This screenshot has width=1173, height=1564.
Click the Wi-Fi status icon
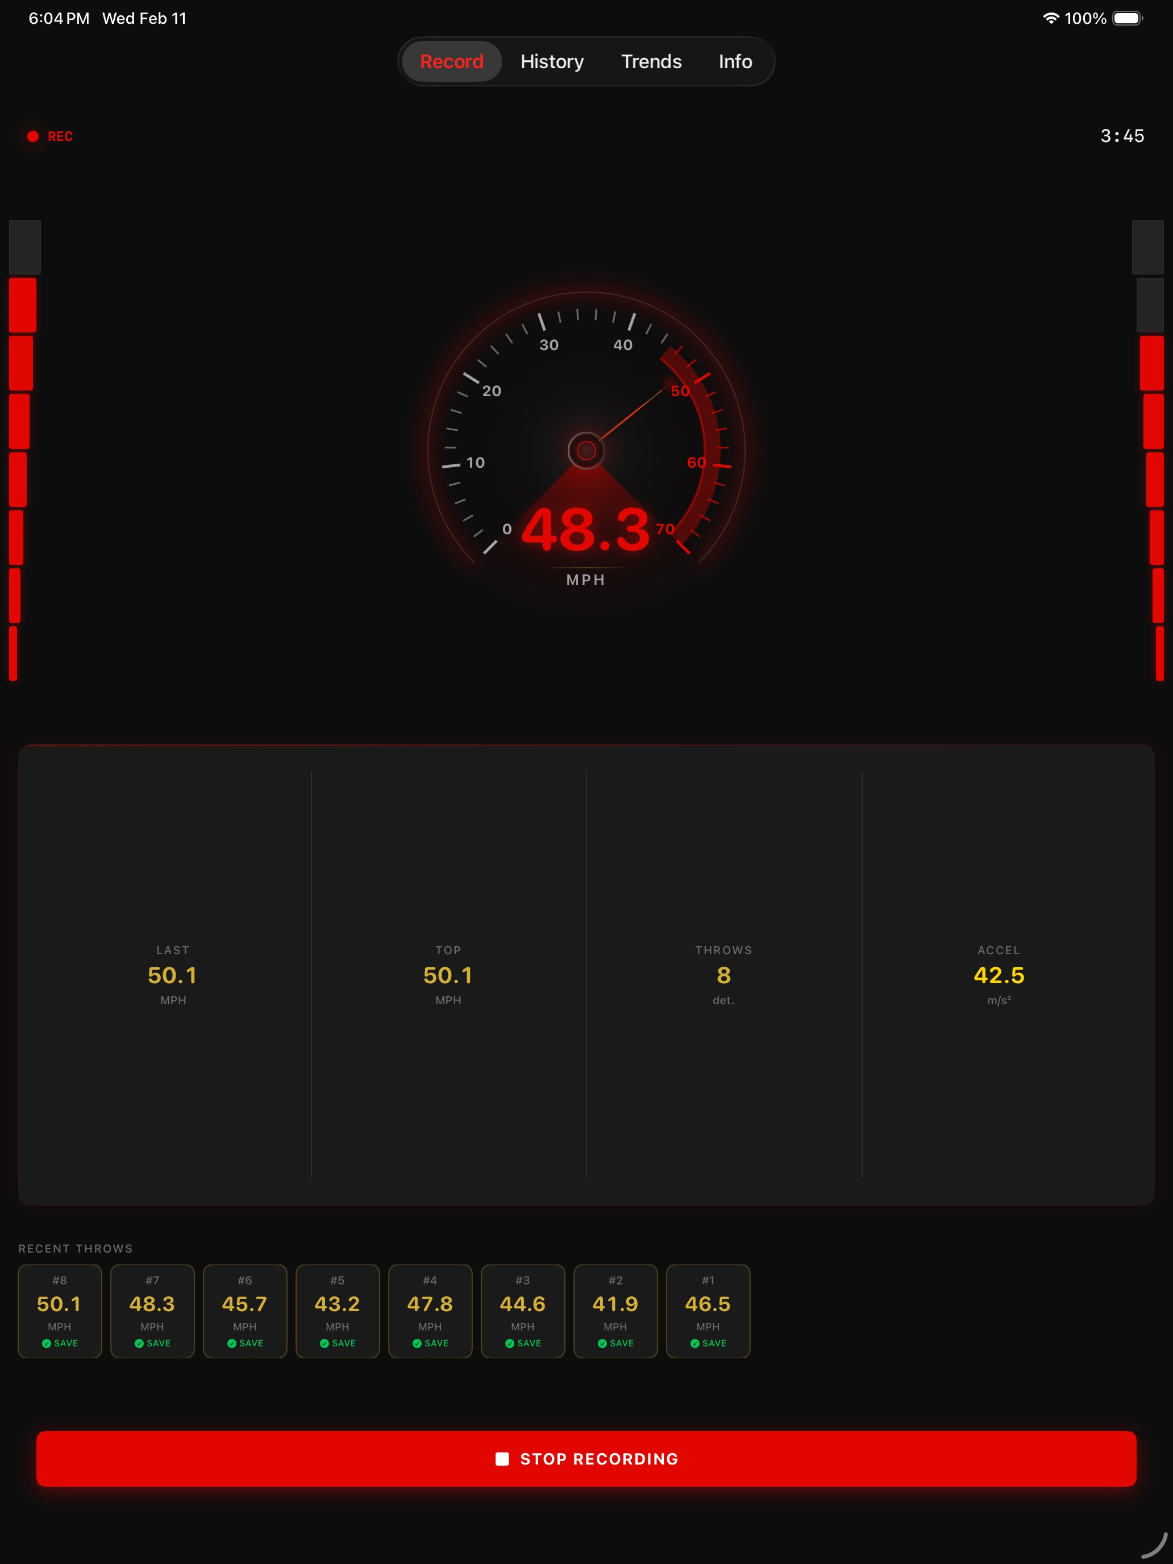click(1051, 18)
